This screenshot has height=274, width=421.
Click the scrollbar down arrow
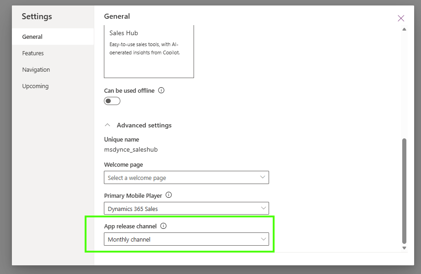pos(404,248)
